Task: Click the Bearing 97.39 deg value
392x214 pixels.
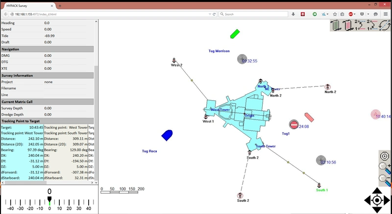Action: tap(35, 150)
